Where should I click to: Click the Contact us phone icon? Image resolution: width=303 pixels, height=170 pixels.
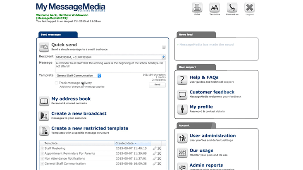232,7
